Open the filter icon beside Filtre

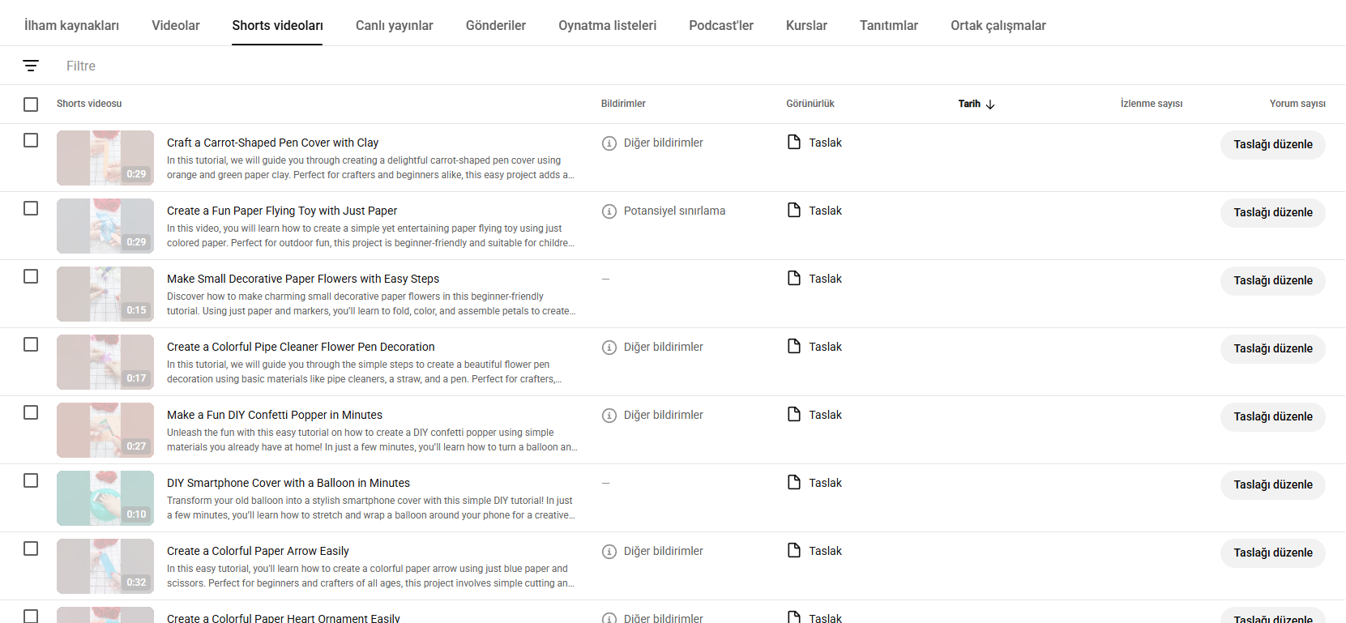pyautogui.click(x=31, y=66)
